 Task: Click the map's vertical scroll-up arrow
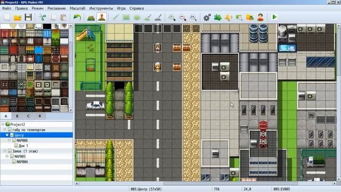click(339, 26)
